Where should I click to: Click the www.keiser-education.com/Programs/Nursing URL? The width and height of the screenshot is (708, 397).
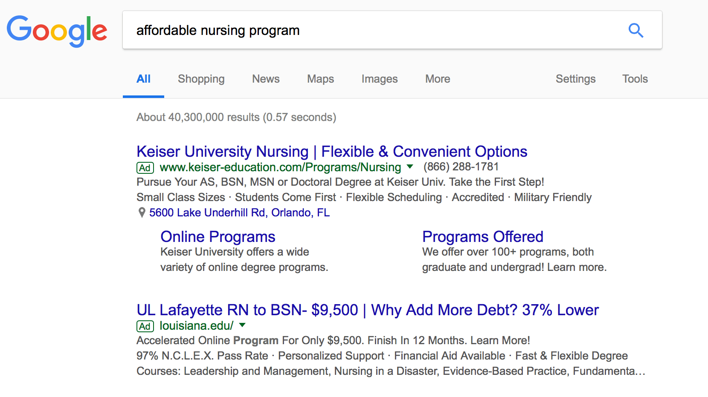280,167
